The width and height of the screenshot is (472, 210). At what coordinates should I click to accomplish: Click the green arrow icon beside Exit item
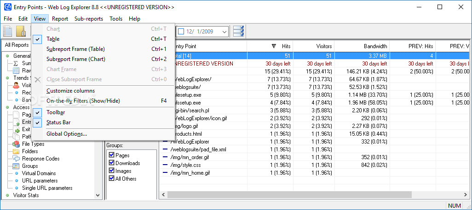[x=17, y=129]
